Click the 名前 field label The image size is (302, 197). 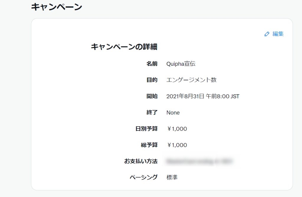(152, 64)
